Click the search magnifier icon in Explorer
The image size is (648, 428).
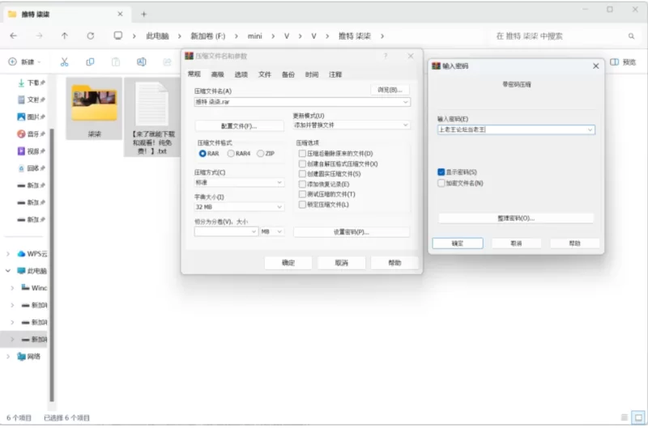click(632, 36)
